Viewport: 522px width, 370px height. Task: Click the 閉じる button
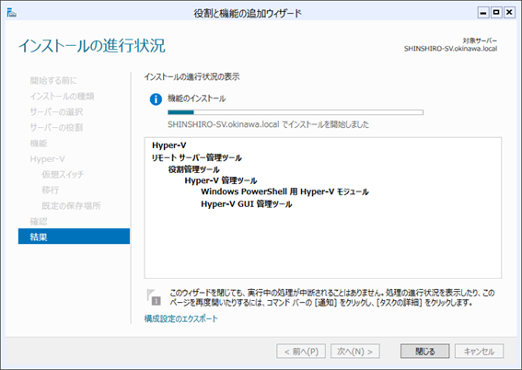click(x=424, y=352)
